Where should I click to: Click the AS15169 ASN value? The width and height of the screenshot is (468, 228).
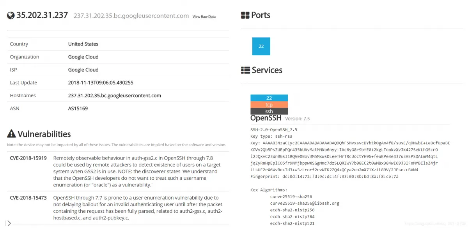point(78,109)
